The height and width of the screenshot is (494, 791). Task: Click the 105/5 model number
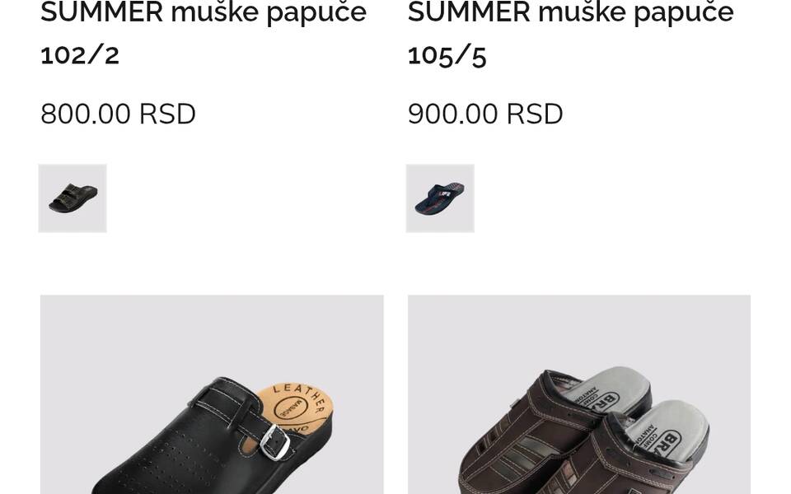tap(447, 55)
